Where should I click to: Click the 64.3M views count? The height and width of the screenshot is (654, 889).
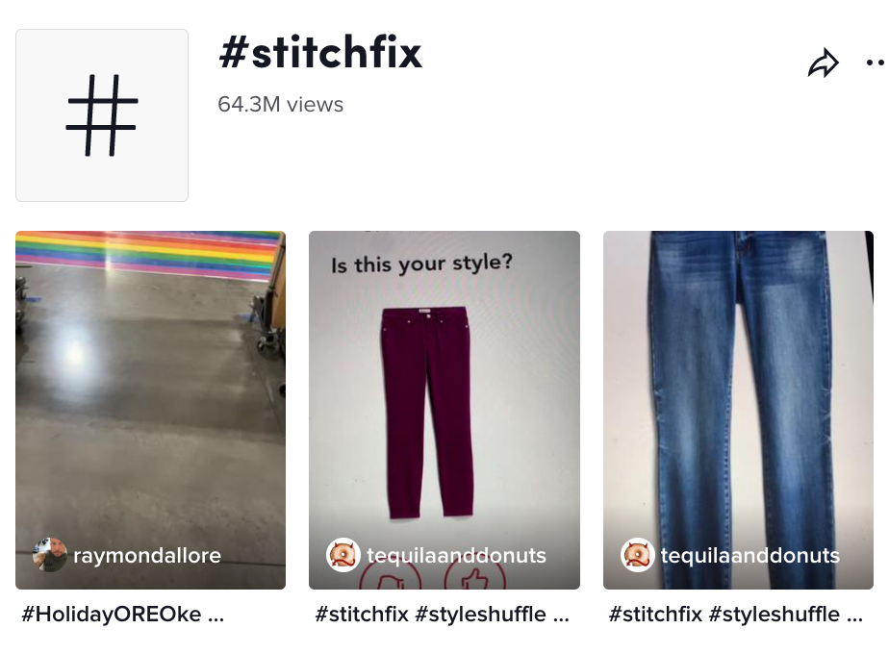[280, 104]
